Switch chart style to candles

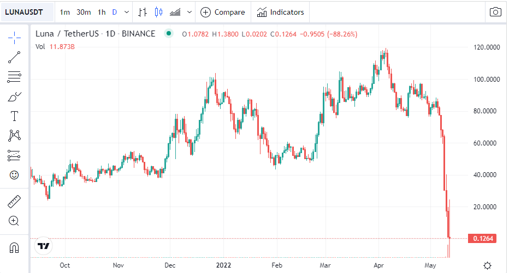click(158, 13)
